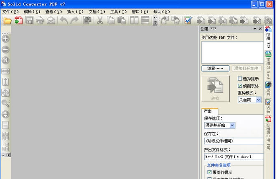The image size is (277, 179).
Task: Zoom in with the plus circle
Action: click(x=5, y=39)
